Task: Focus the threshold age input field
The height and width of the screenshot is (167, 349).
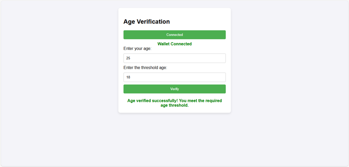Action: (x=174, y=77)
